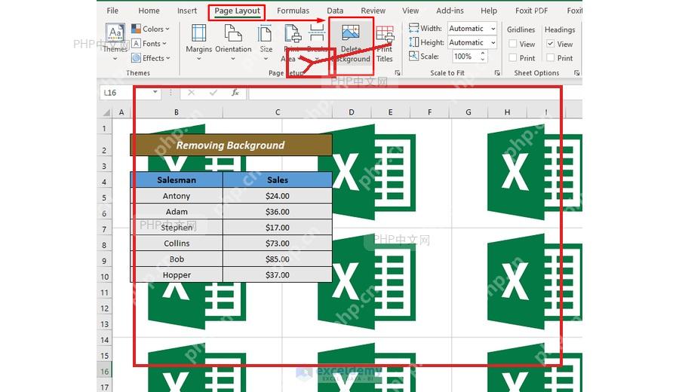
Task: Select the Hopper cell
Action: coord(177,274)
